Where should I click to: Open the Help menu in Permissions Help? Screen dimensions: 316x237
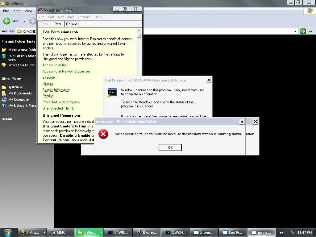click(x=98, y=17)
